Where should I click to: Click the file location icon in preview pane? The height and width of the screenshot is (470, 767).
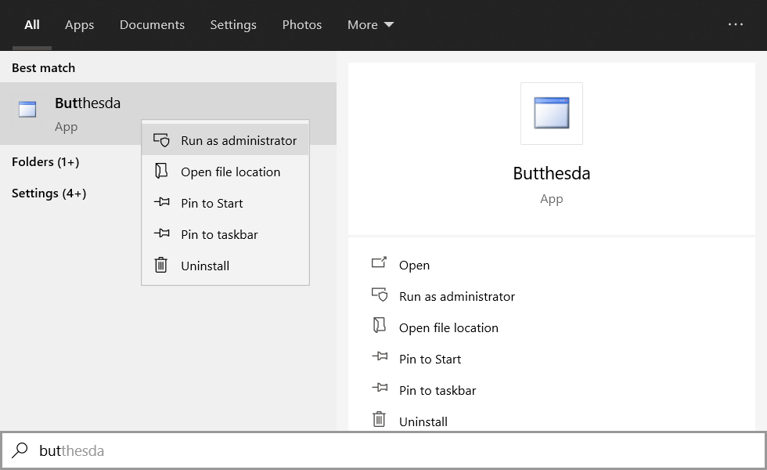379,325
